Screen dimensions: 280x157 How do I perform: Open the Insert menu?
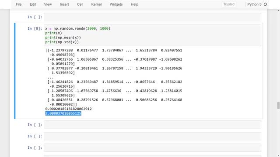pyautogui.click(x=64, y=4)
